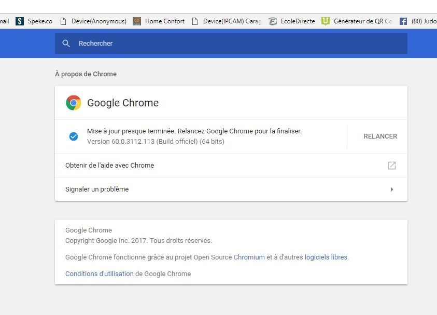Expand the Signaler un problème arrow

[x=392, y=189]
